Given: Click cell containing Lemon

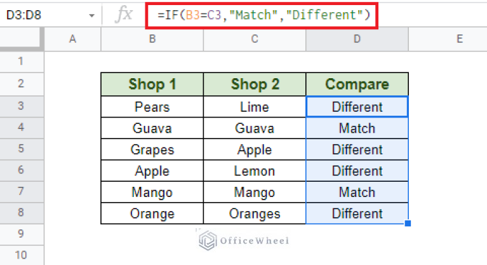Looking at the screenshot, I should coord(255,171).
